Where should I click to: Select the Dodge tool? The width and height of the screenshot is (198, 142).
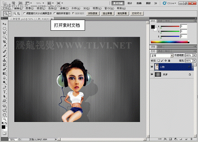[4, 82]
